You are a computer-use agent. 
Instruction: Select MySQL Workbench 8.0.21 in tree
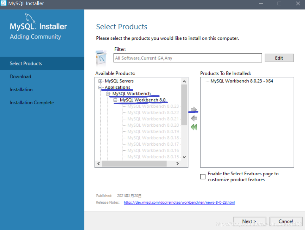pyautogui.click(x=153, y=119)
